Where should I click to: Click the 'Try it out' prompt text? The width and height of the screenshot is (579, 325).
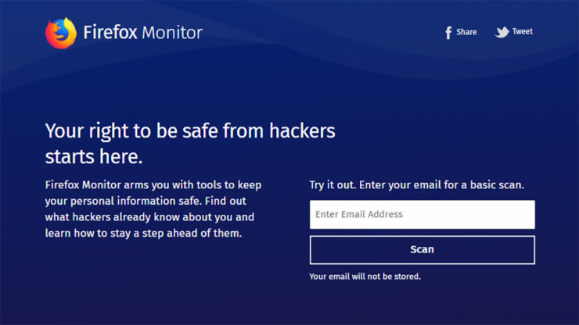[416, 185]
